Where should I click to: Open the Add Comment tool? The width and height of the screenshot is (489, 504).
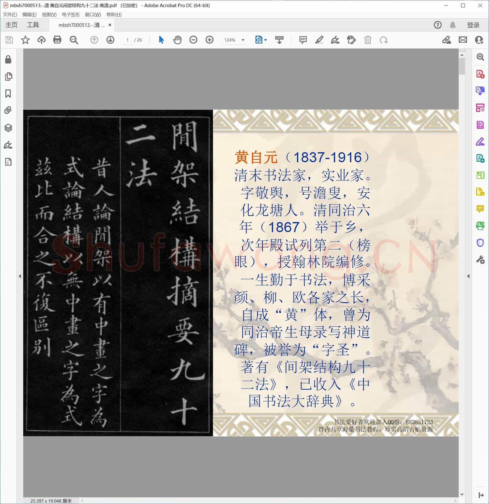pos(303,40)
